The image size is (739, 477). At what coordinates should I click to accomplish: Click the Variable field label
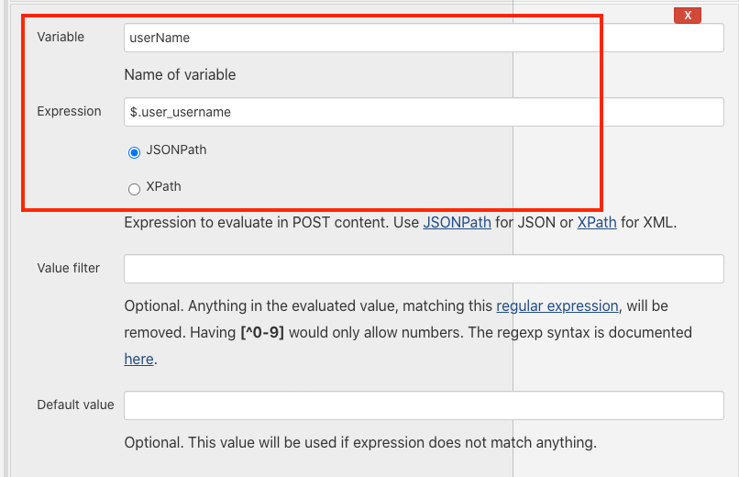click(61, 37)
